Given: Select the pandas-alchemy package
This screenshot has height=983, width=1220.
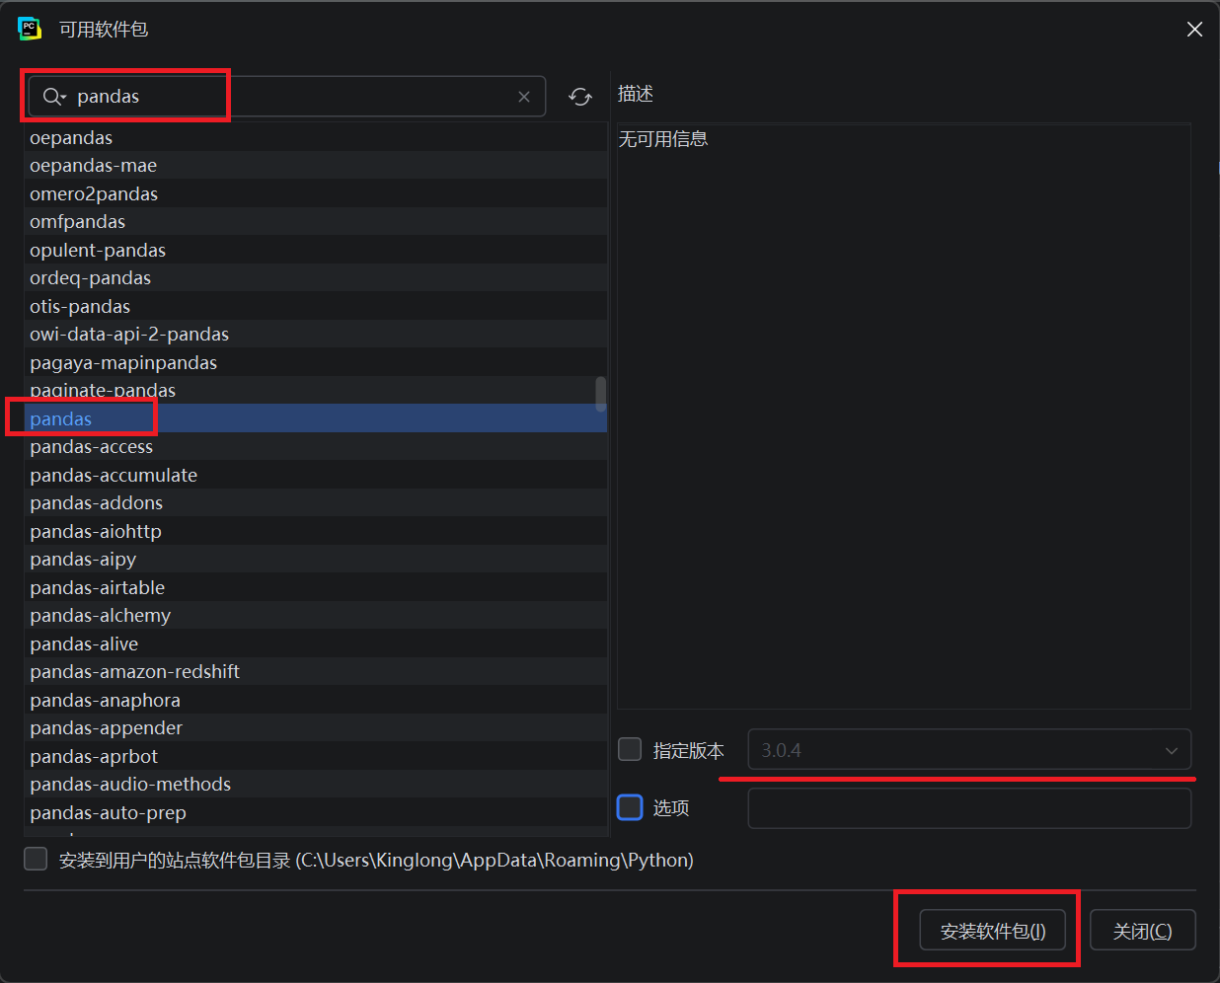Looking at the screenshot, I should [315, 615].
